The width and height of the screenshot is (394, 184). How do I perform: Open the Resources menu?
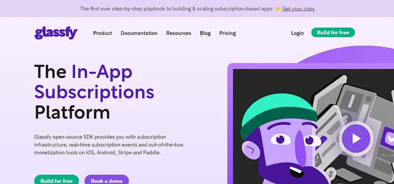(x=179, y=33)
